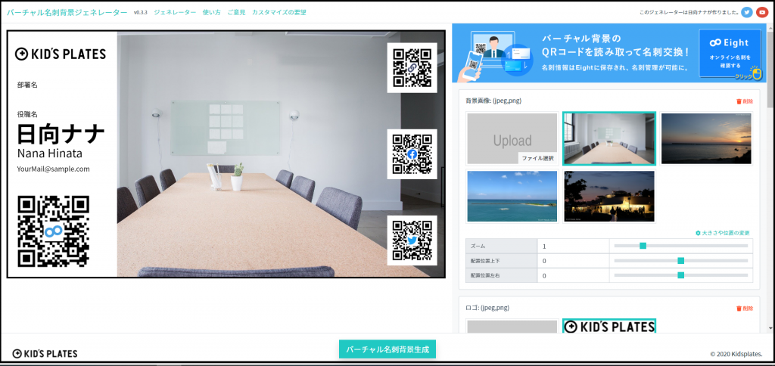Click the Eight QR code on card
This screenshot has height=366, width=775.
54,231
